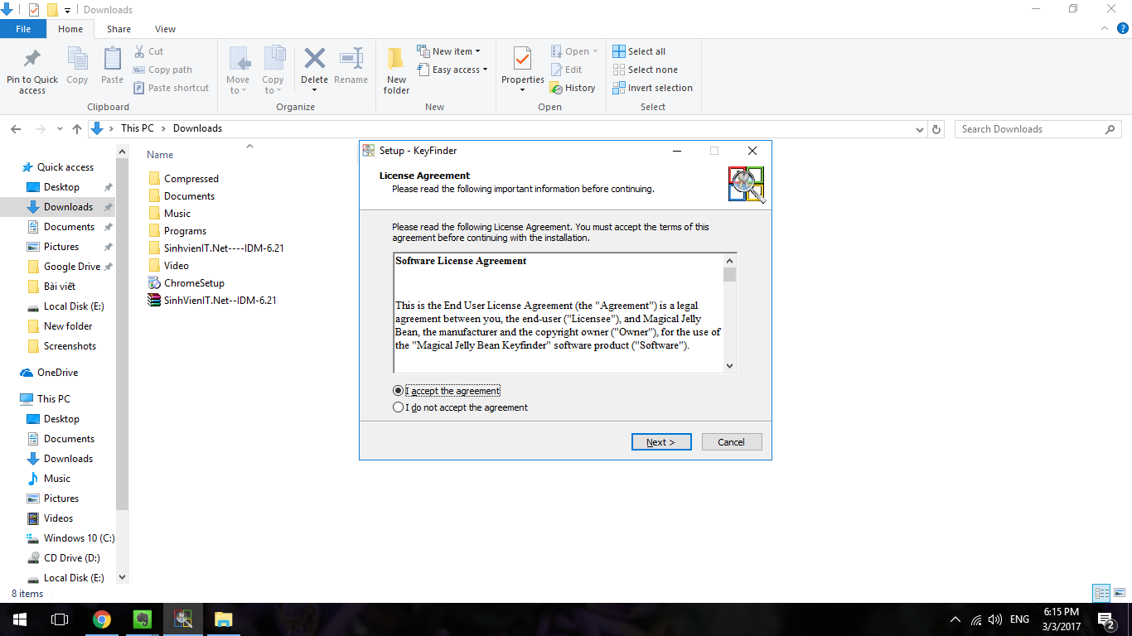The height and width of the screenshot is (636, 1132).
Task: Open the ChromeSetup installer file
Action: point(186,283)
